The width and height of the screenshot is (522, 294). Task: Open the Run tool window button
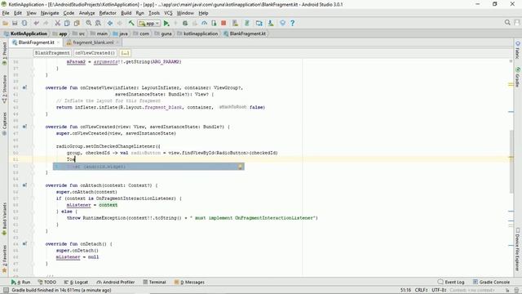[20, 282]
